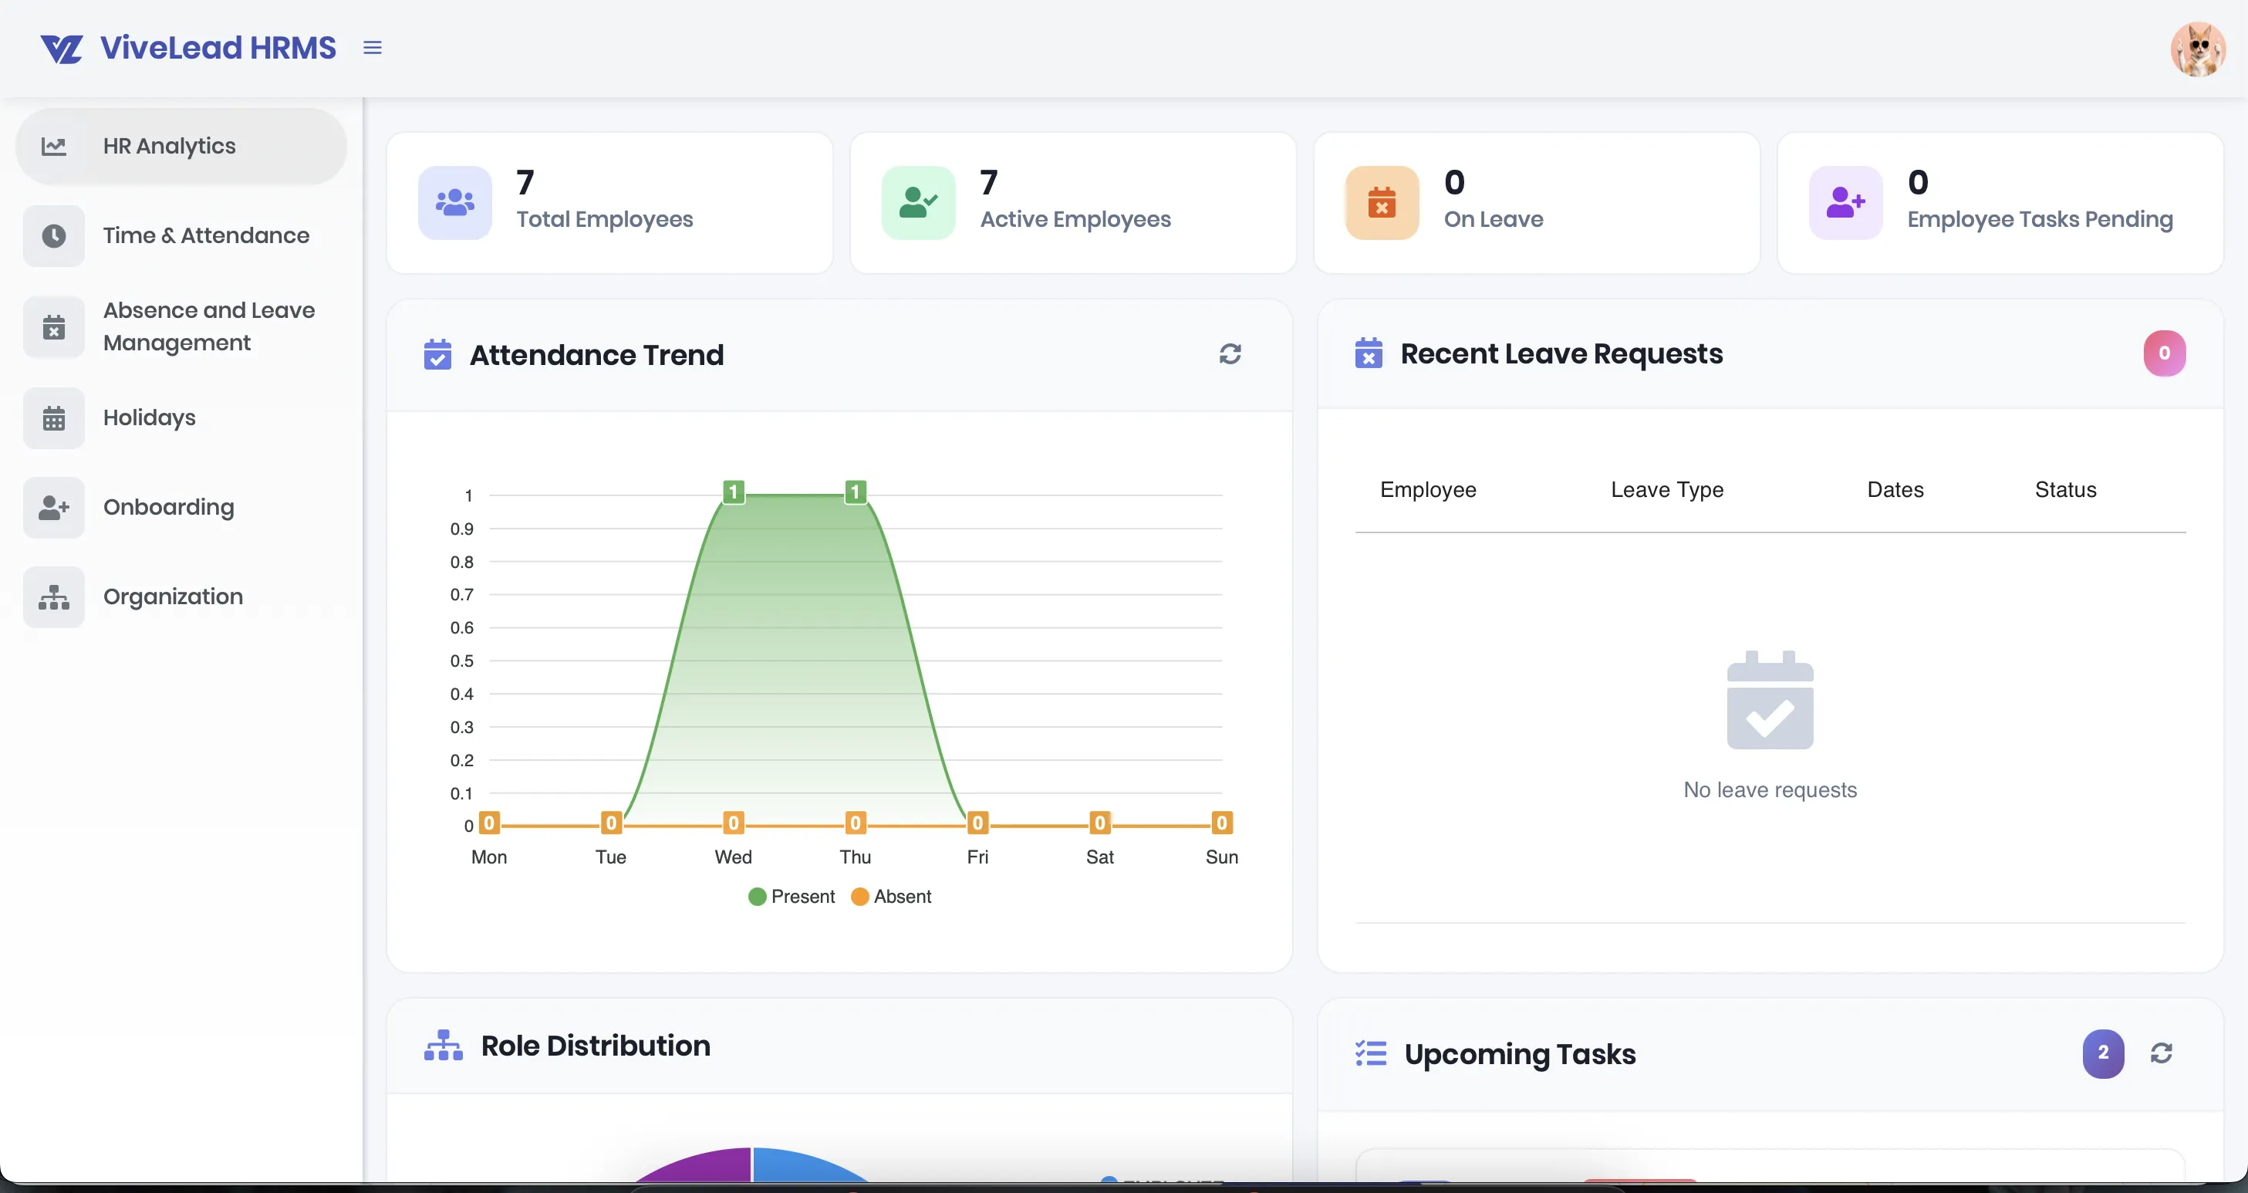
Task: Refresh the Upcoming Tasks panel
Action: (2162, 1053)
